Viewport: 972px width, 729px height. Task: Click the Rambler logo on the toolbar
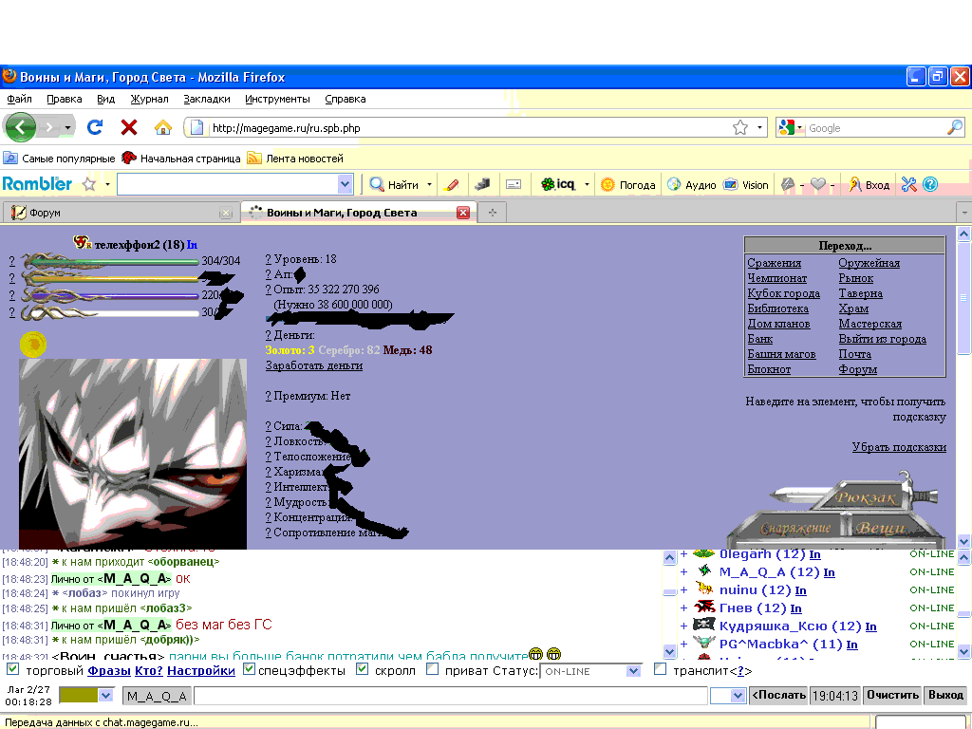(x=37, y=184)
